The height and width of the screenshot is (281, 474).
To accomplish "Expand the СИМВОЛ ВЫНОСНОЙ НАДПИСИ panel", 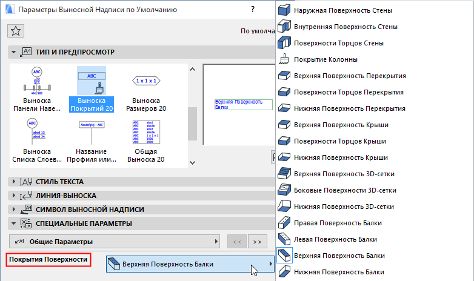I will point(13,210).
